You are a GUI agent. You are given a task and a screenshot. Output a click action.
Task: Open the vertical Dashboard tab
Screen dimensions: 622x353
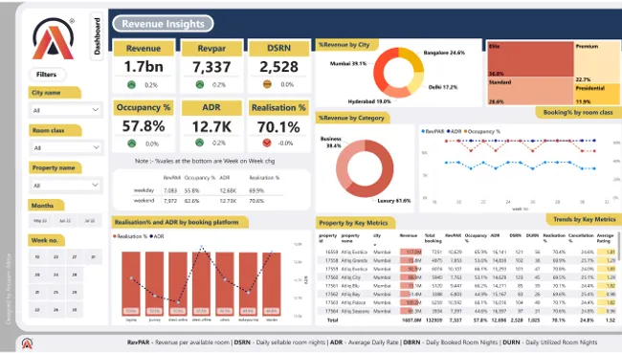(98, 36)
